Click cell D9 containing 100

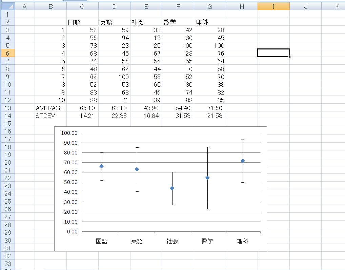[x=114, y=77]
